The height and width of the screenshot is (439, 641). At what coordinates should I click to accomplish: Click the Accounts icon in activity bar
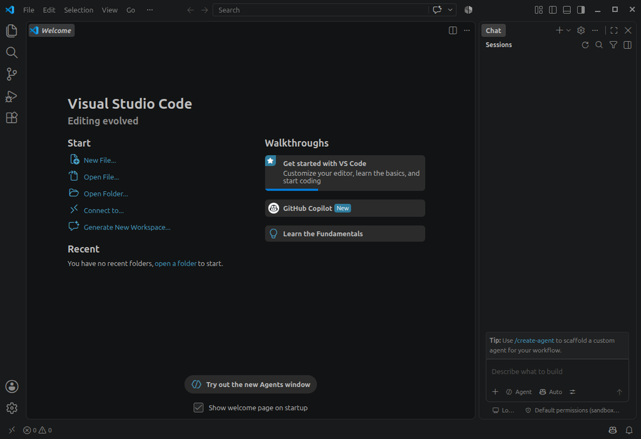(x=11, y=386)
